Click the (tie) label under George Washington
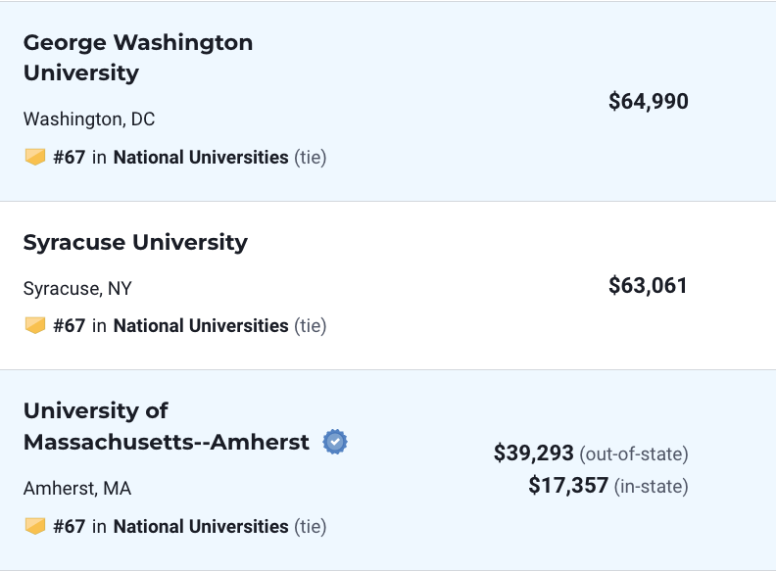Viewport: 776px width, 572px height. click(311, 158)
